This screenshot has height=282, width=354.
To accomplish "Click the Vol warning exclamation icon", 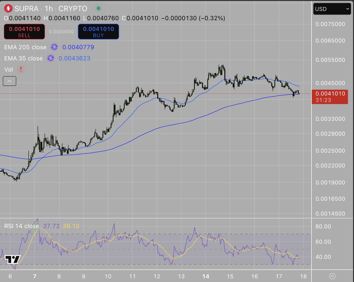I will (21, 70).
